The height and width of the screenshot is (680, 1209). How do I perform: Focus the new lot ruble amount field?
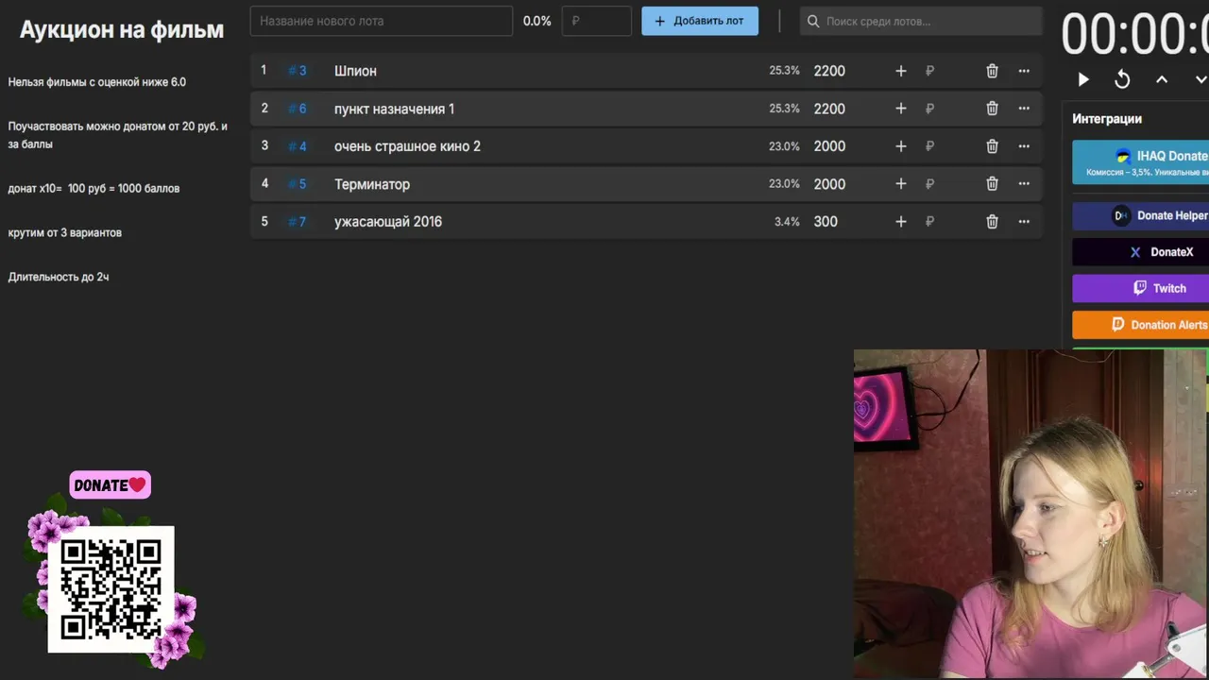596,21
